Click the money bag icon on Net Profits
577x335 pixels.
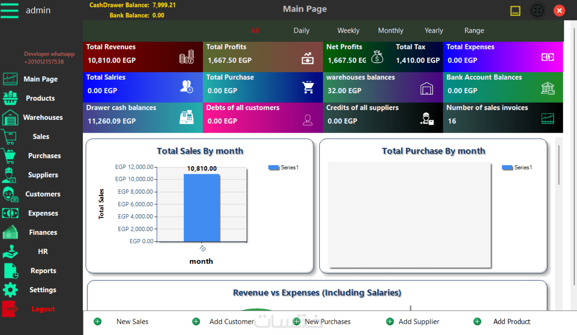pos(377,57)
